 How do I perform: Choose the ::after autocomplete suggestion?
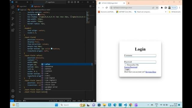(x=67, y=64)
